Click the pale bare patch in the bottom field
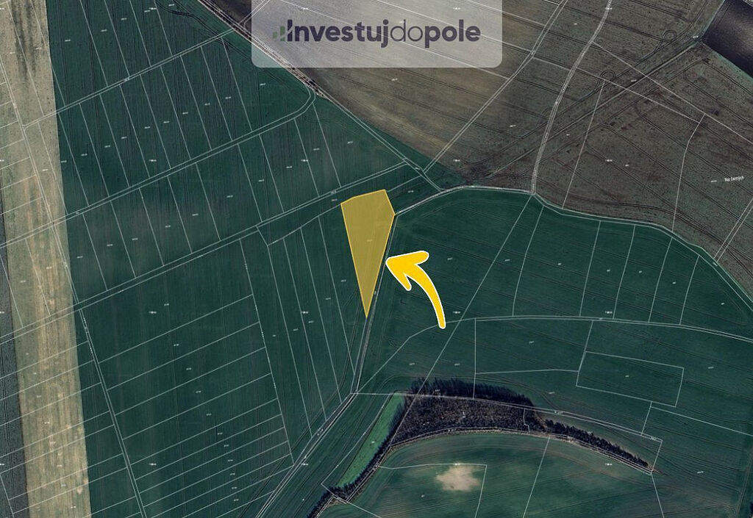Viewport: 753px width, 518px height. (x=457, y=478)
